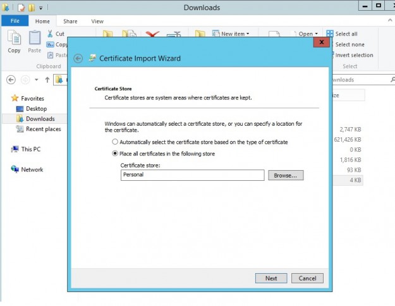Screen dimensions: 395x306
Task: Select automatic certificate store option
Action: [x=115, y=142]
